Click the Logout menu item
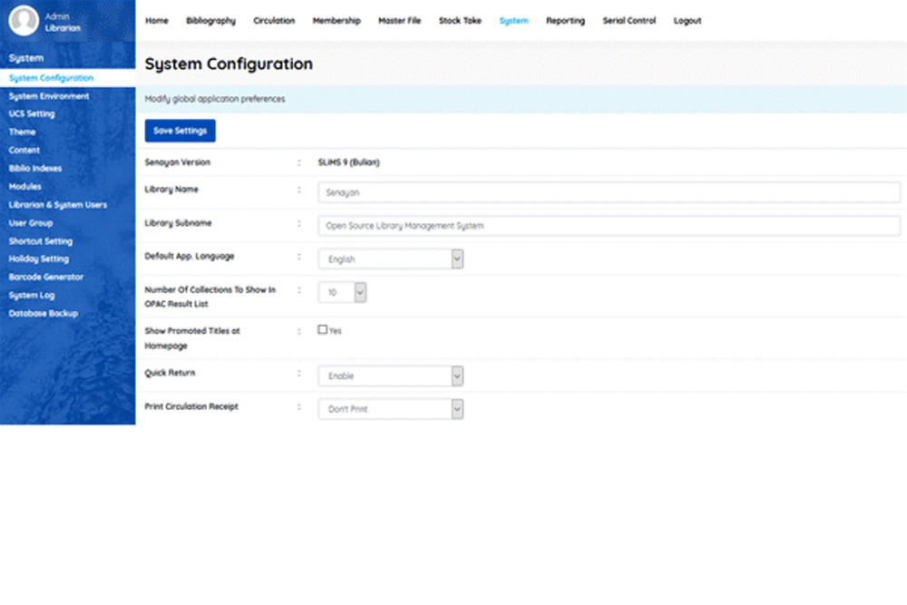The width and height of the screenshot is (907, 605). [x=688, y=20]
